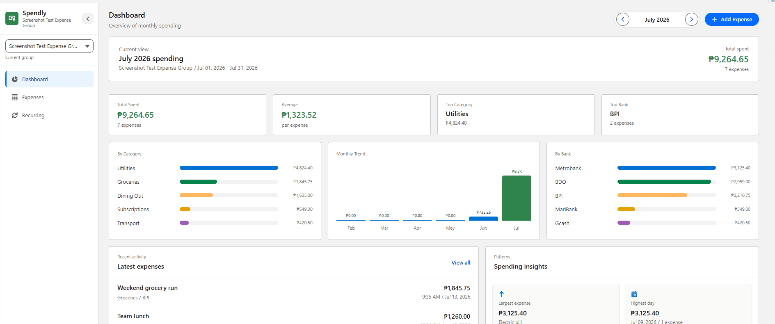Open the Weekend grocery run expense row
Viewport: 775px width, 324px height.
coord(294,292)
